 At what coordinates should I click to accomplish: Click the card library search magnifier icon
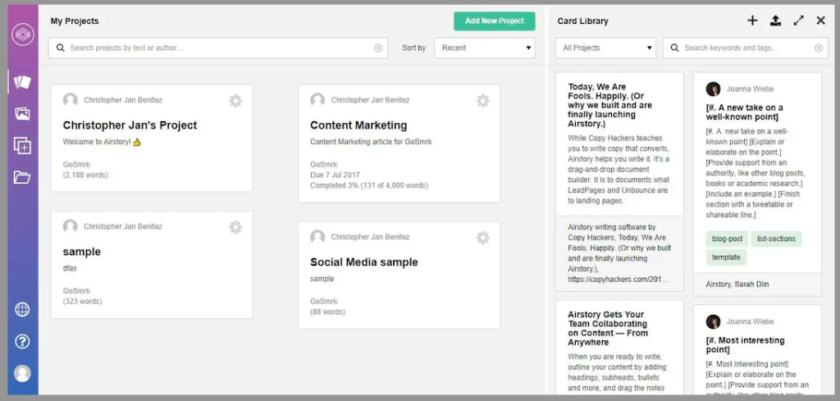pyautogui.click(x=675, y=48)
